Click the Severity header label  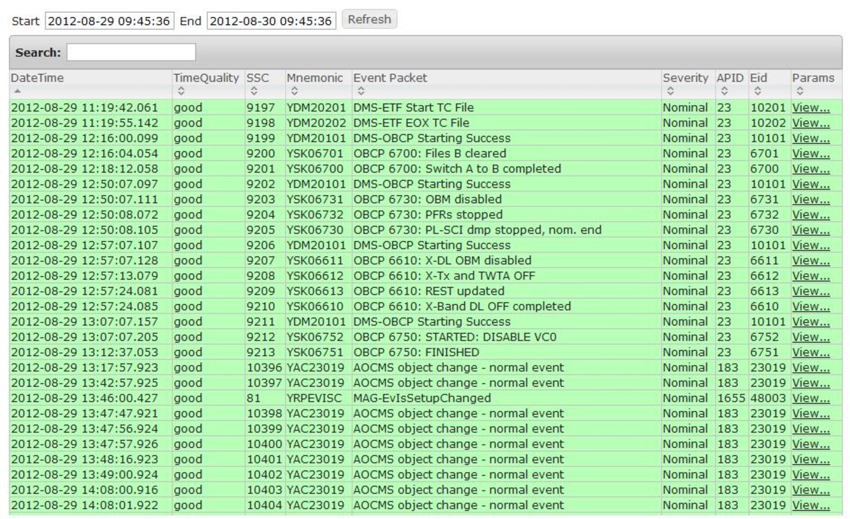pos(685,78)
